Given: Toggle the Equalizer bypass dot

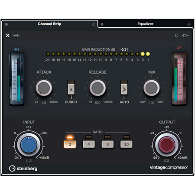Looking at the screenshot, I should pos(102,24).
